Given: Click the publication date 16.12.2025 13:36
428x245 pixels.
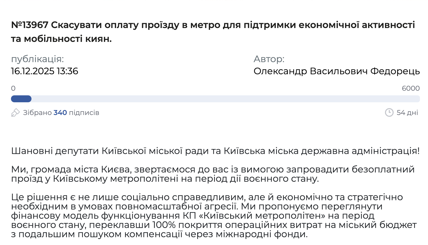Looking at the screenshot, I should click(44, 71).
